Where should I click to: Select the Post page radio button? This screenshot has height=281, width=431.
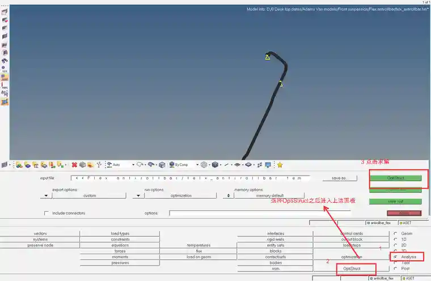pyautogui.click(x=395, y=269)
